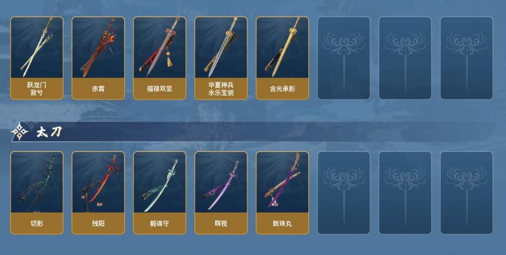Click the 含光承影 name label
This screenshot has width=506, height=255.
[x=283, y=89]
